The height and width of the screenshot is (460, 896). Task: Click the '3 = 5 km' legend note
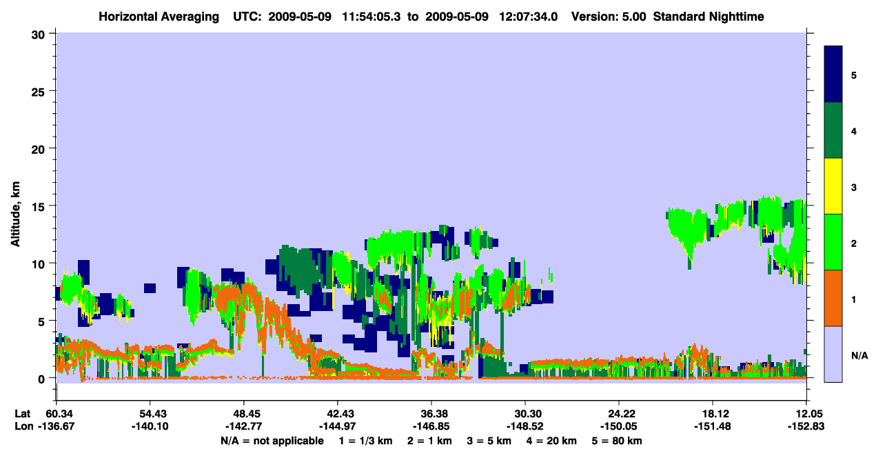click(489, 441)
